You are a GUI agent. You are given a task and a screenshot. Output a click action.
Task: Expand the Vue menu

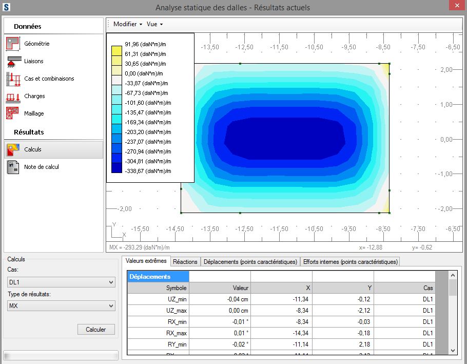(x=154, y=24)
